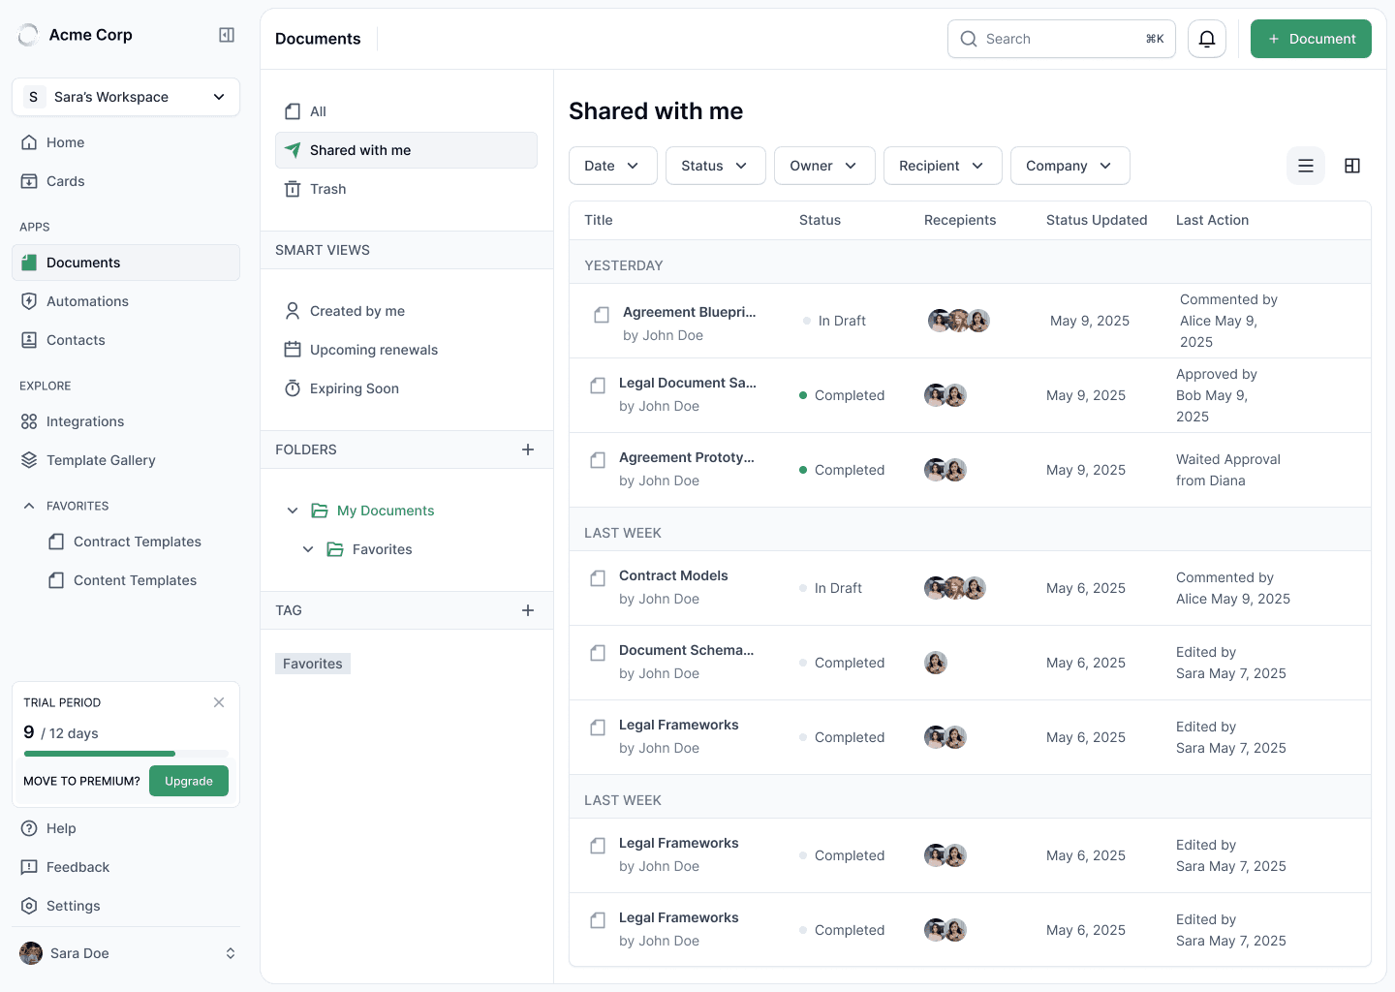Viewport: 1395px width, 992px height.
Task: Open Template Gallery in the sidebar
Action: point(126,460)
